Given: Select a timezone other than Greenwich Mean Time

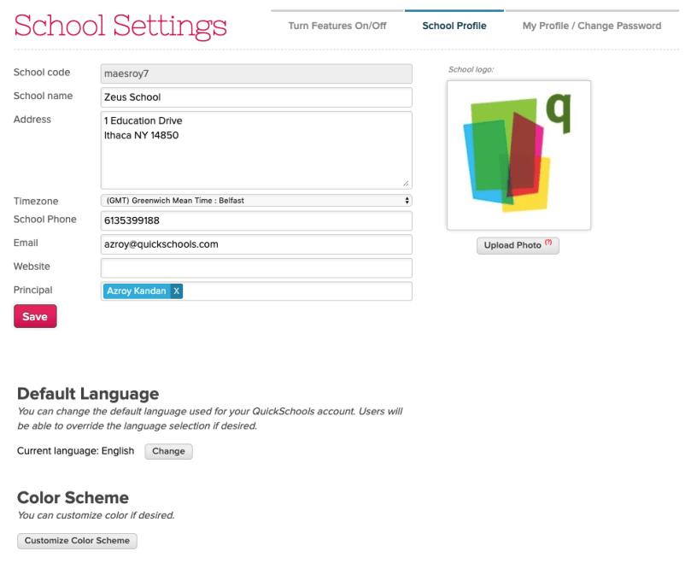Looking at the screenshot, I should 256,200.
